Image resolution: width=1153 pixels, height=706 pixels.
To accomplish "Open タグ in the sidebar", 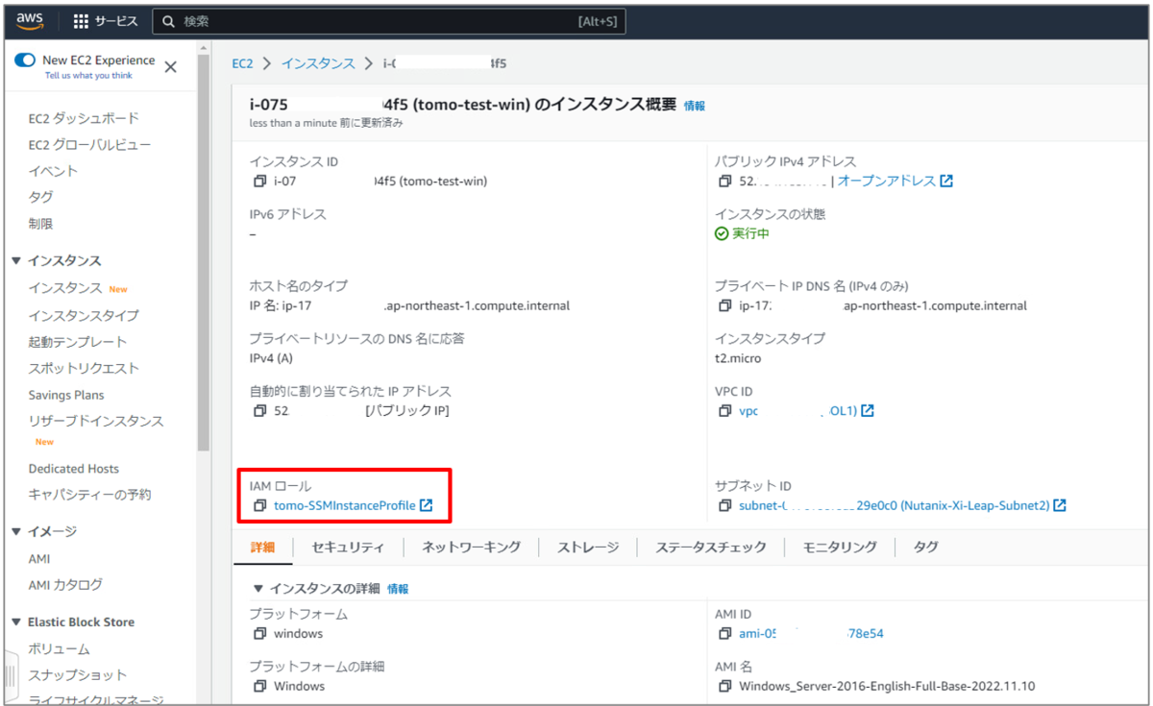I will pos(40,197).
